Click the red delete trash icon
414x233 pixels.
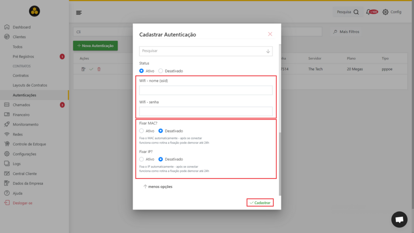tap(99, 69)
